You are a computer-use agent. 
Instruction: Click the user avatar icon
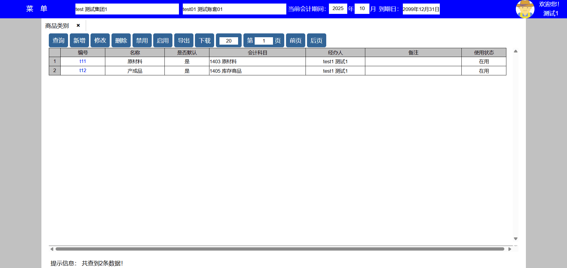pos(525,9)
